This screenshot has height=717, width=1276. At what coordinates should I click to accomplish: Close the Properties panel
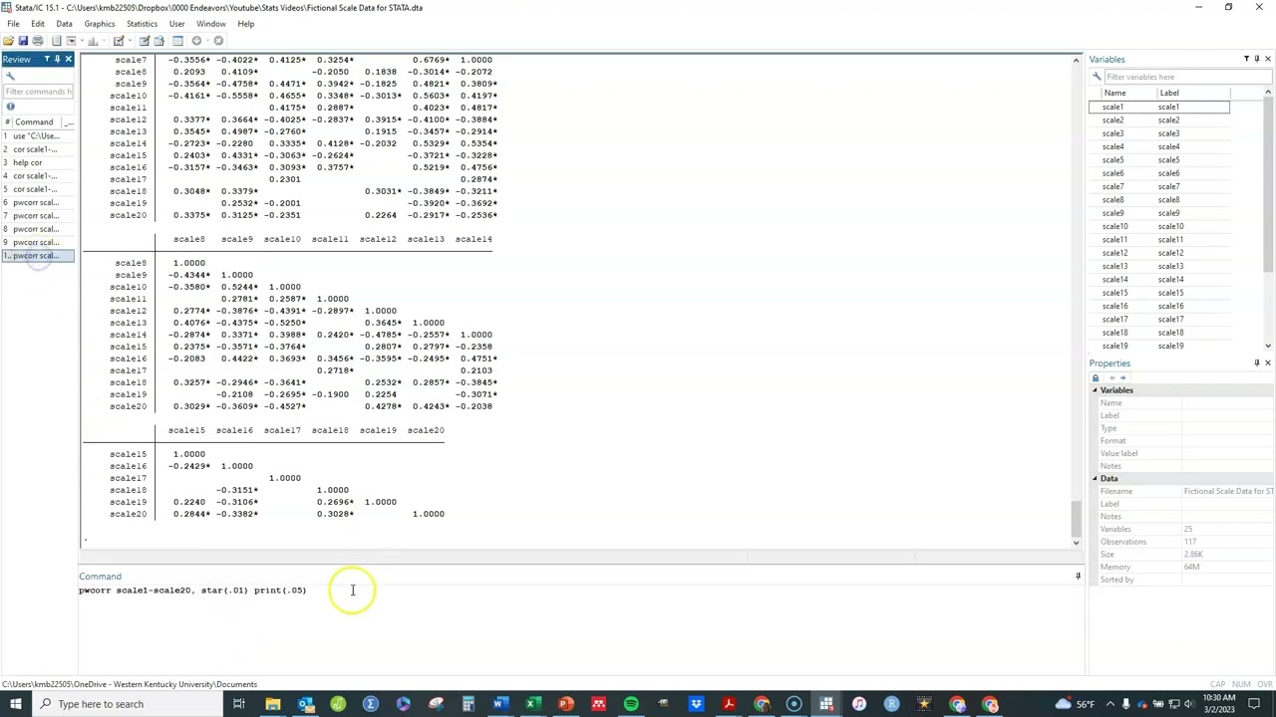(1268, 363)
